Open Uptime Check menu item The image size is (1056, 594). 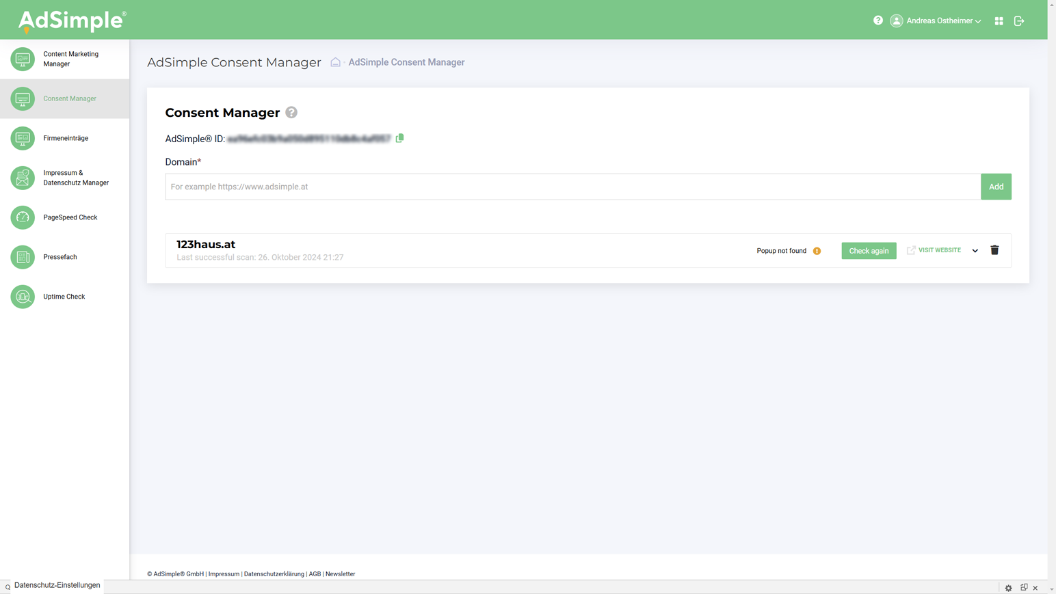tap(65, 297)
